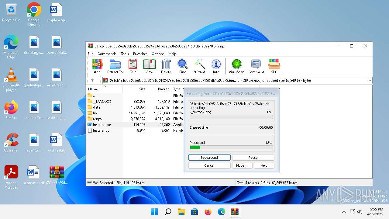This screenshot has height=219, width=389.
Task: Click the Delete toolbar icon
Action: point(166,66)
